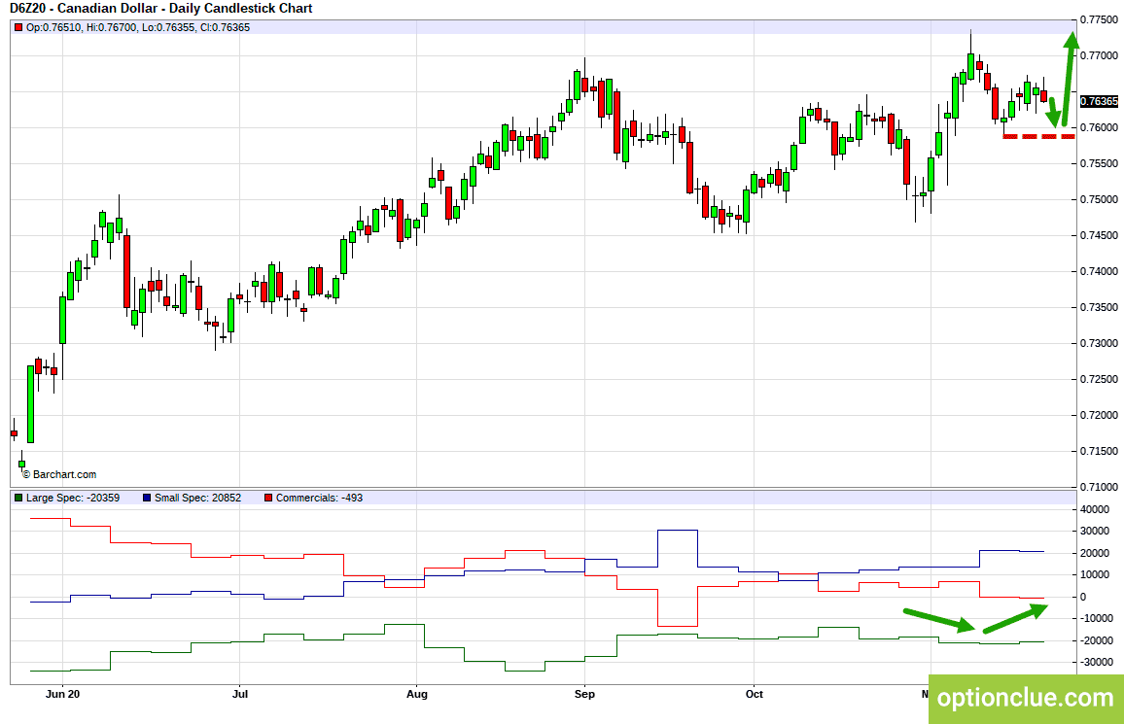1124x724 pixels.
Task: Click the current price label 0.76365
Action: [x=1099, y=101]
